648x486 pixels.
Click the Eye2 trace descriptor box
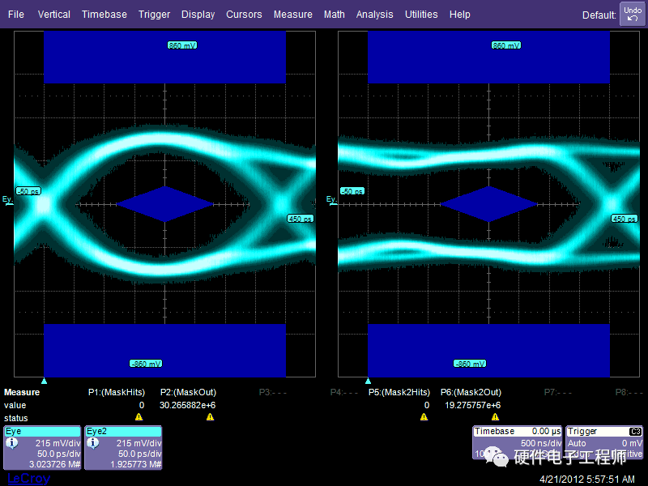(x=123, y=448)
